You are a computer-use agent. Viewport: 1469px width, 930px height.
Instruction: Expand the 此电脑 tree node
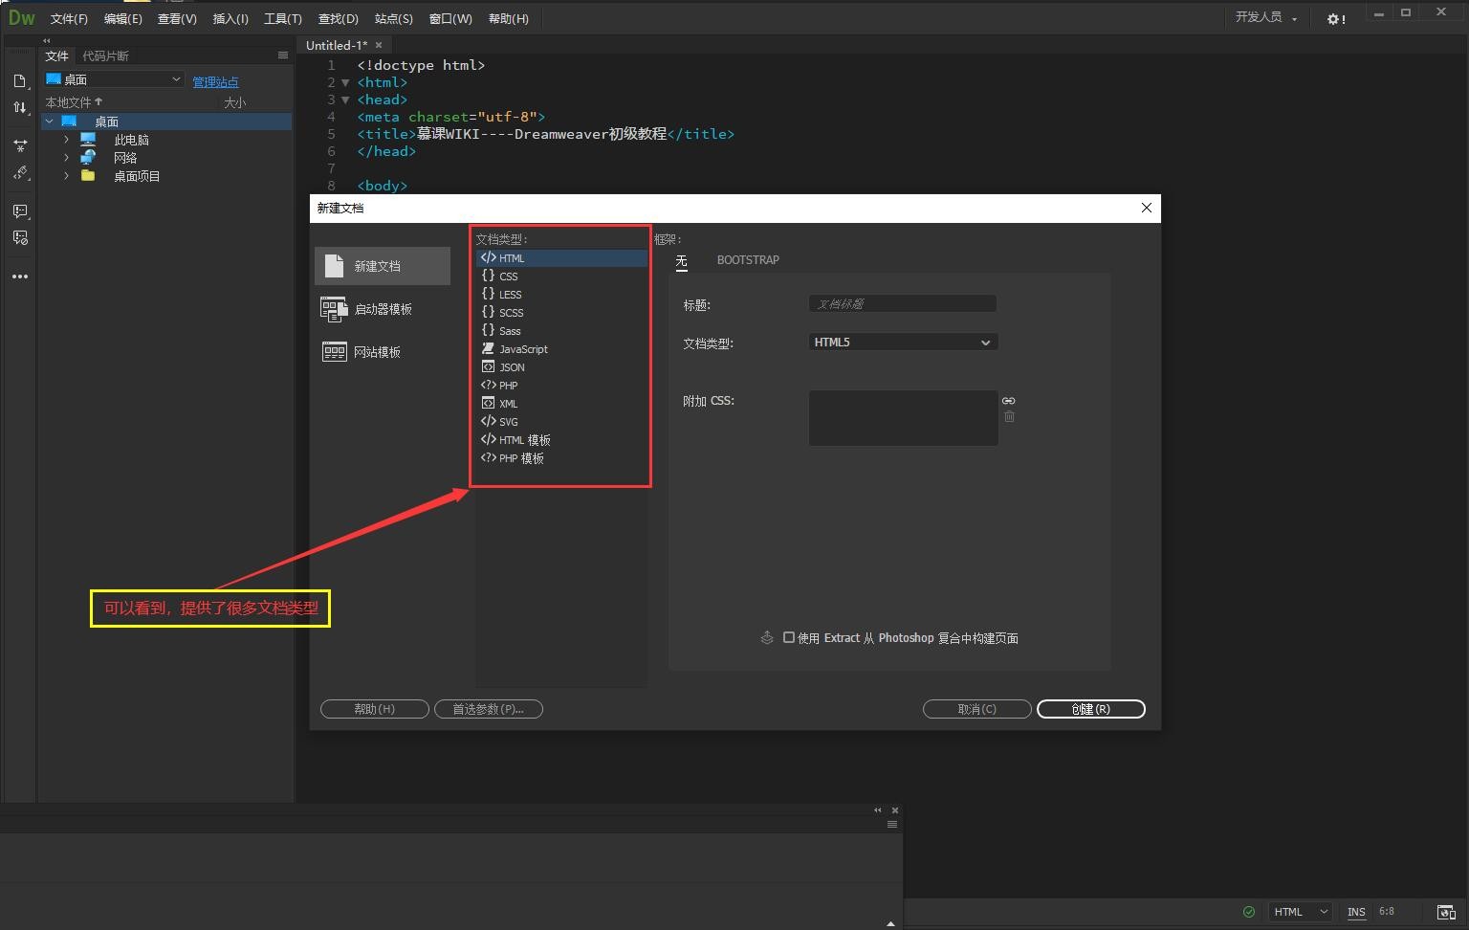coord(66,140)
